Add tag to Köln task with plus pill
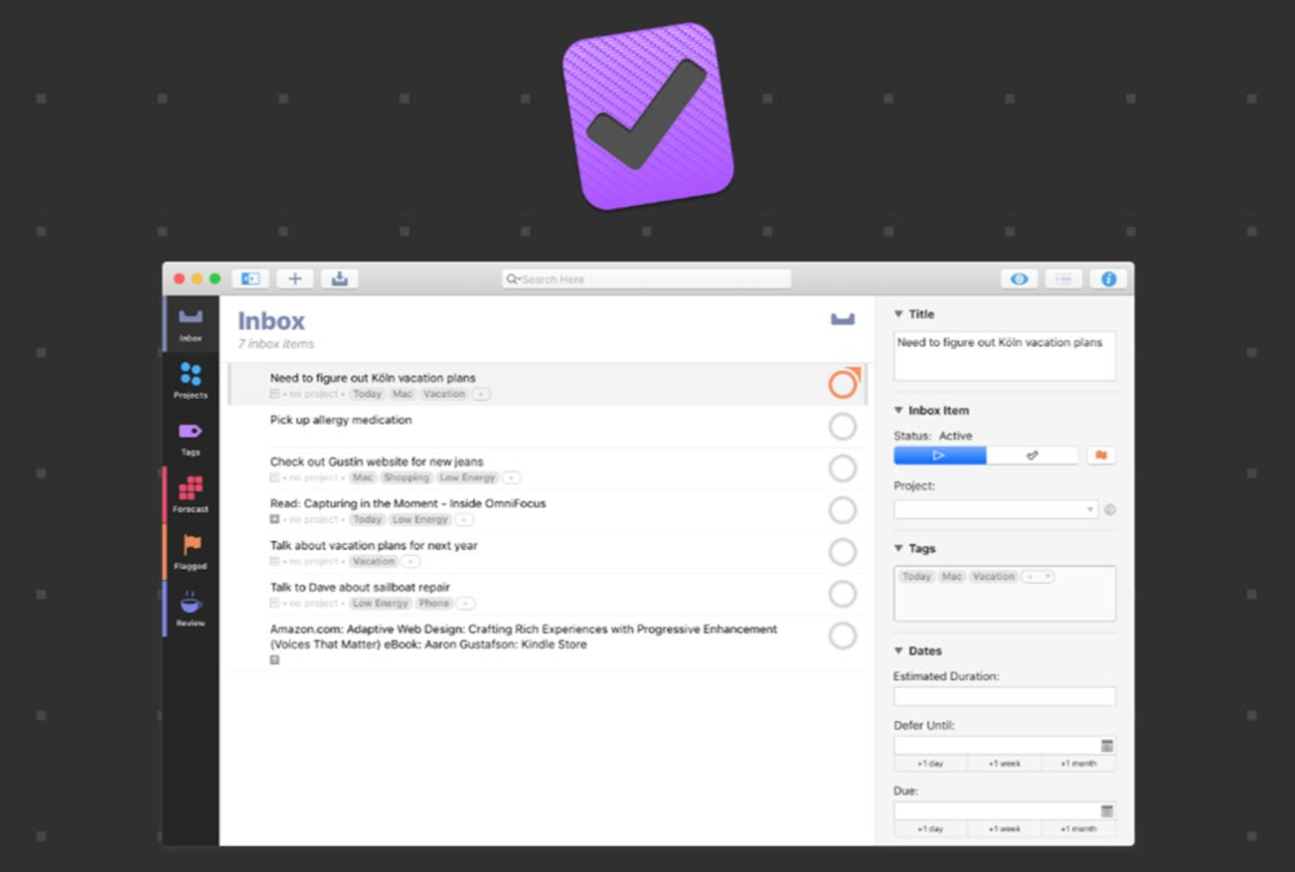The width and height of the screenshot is (1295, 872). click(x=481, y=394)
